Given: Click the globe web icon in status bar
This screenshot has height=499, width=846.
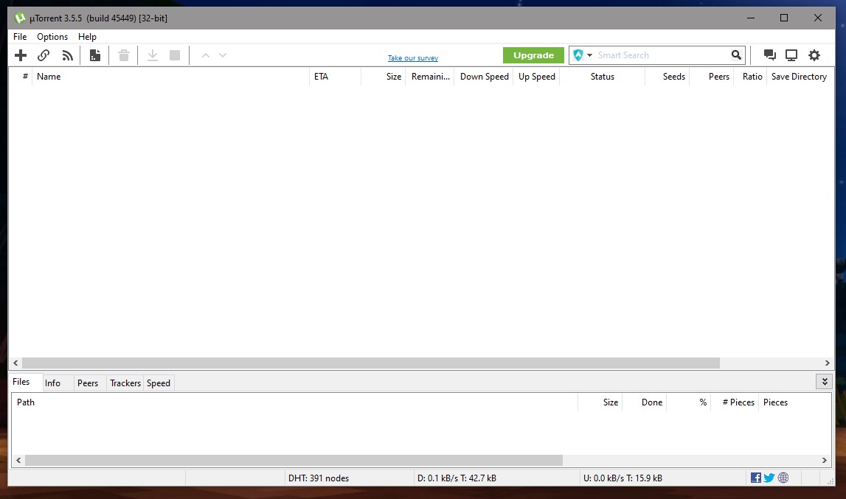Looking at the screenshot, I should pyautogui.click(x=783, y=478).
